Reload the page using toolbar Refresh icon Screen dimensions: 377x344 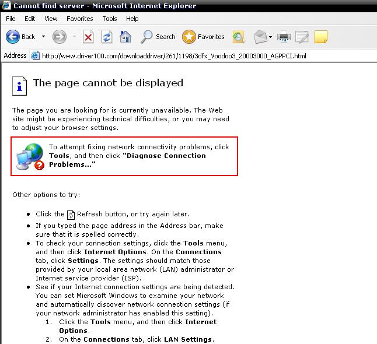coord(107,37)
